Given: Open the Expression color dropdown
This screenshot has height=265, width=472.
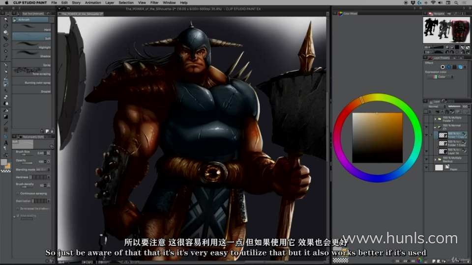Looking at the screenshot, I should pyautogui.click(x=441, y=77).
